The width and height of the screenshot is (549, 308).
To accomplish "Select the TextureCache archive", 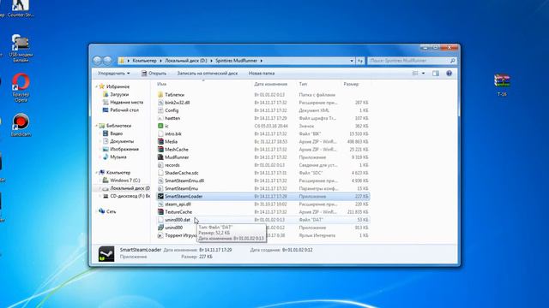I will click(x=262, y=212).
